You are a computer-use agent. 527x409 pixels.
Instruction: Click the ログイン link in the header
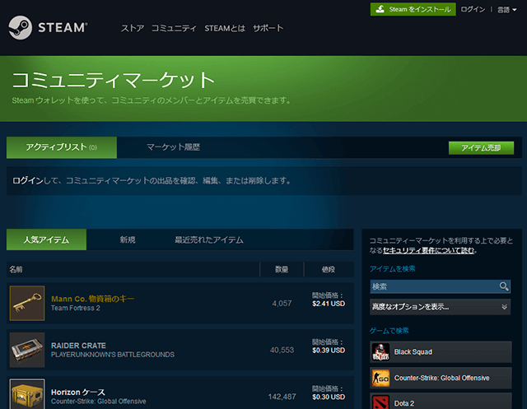[473, 9]
